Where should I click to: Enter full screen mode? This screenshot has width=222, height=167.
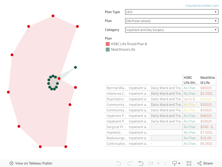[189, 163]
